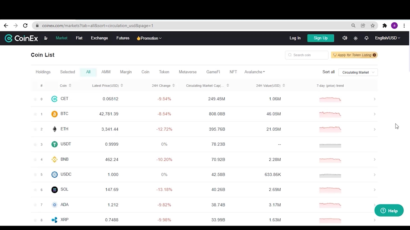Click Apply for Token Listing
This screenshot has height=230, width=410.
pos(354,55)
